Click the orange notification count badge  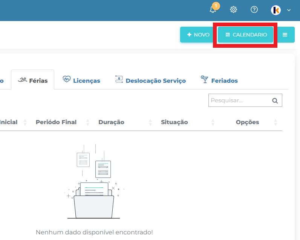[x=216, y=6]
